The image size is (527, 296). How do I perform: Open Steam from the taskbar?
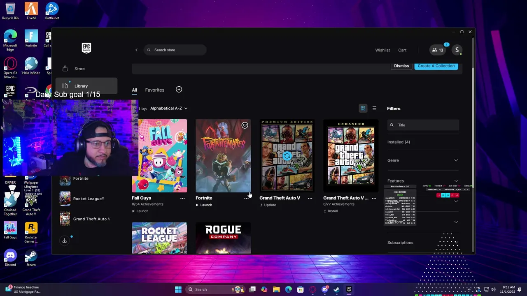(336, 289)
